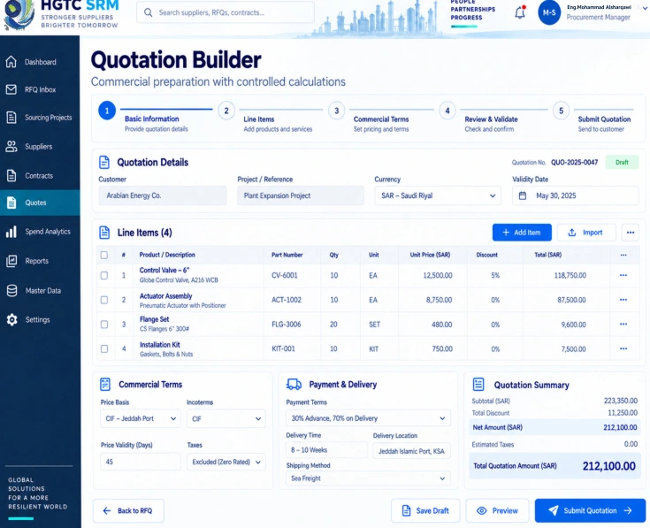Click the Submit Quotation button
Screen dimensions: 650x528
click(x=590, y=510)
